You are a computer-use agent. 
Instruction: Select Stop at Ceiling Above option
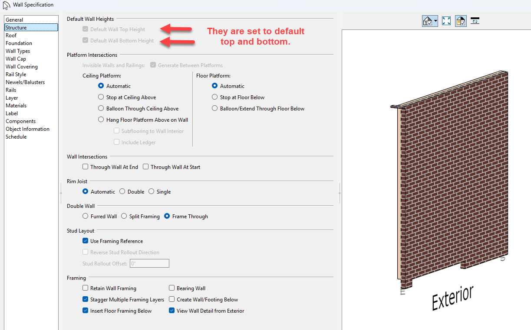tap(101, 97)
